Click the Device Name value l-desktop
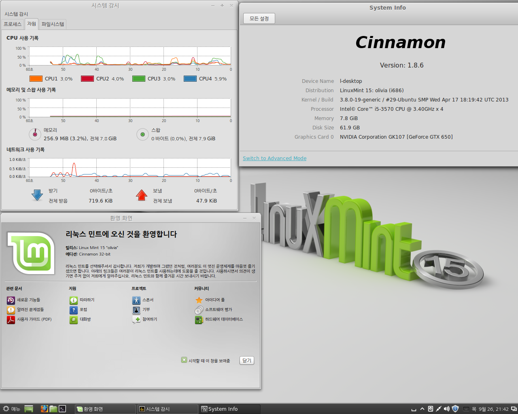The width and height of the screenshot is (518, 414). 351,81
